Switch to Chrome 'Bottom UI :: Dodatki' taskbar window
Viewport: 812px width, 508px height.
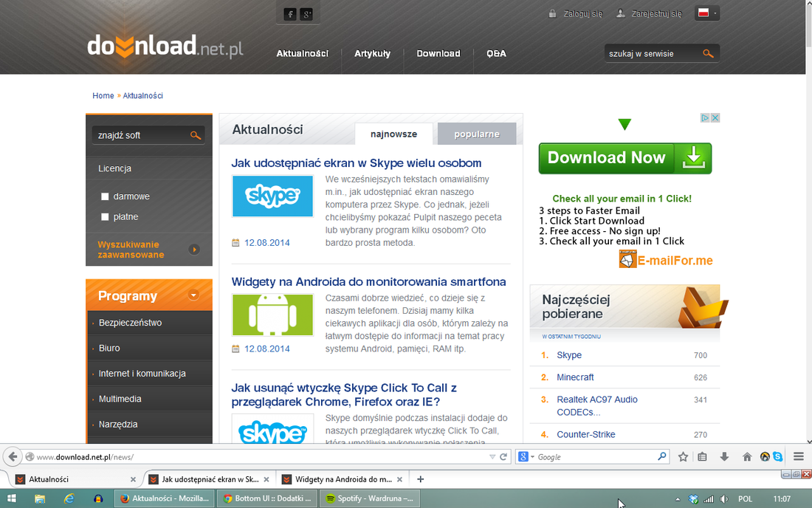pyautogui.click(x=267, y=498)
